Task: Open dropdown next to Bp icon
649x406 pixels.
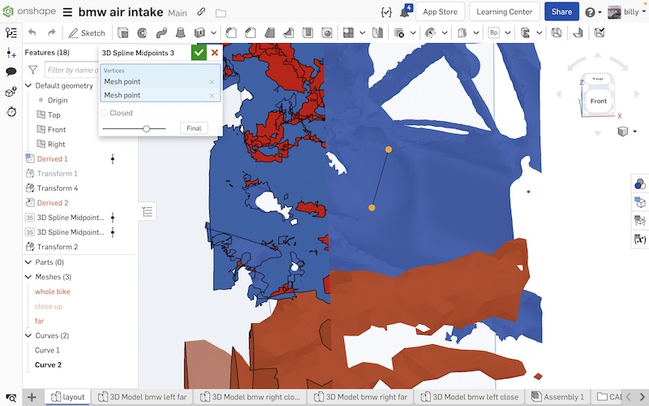Action: tap(508, 32)
